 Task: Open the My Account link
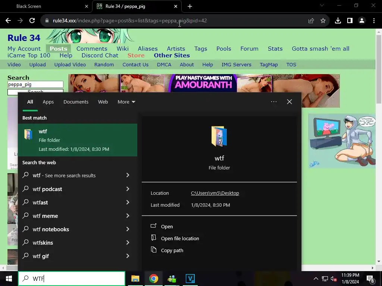coord(24,49)
